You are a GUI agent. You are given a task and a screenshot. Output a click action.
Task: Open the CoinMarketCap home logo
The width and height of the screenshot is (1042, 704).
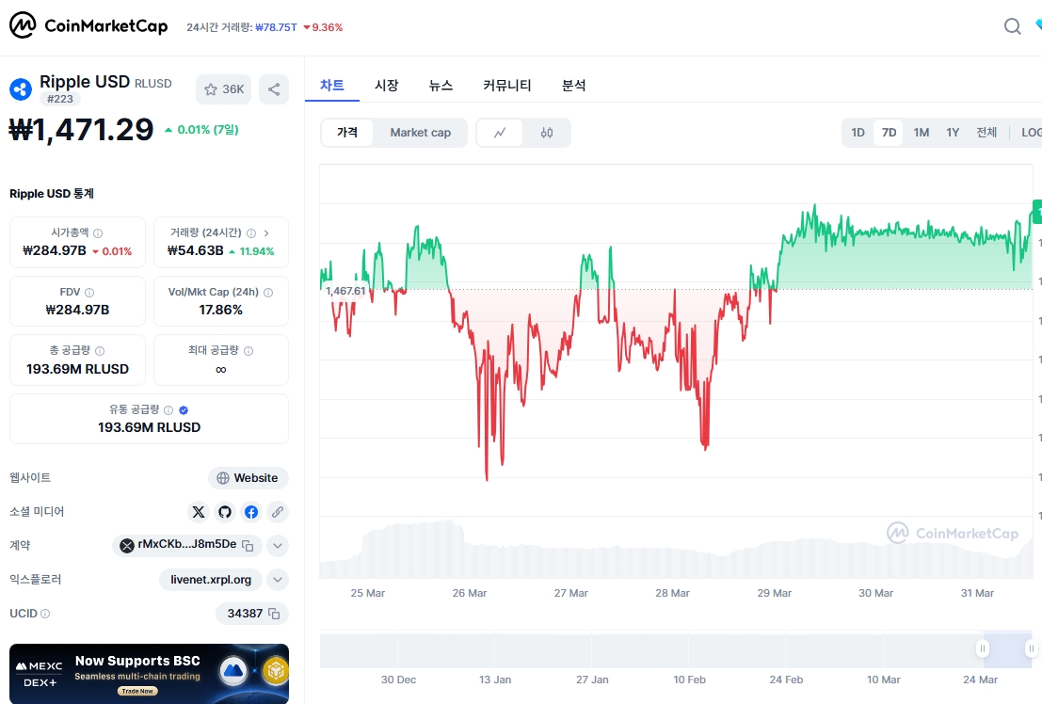88,26
